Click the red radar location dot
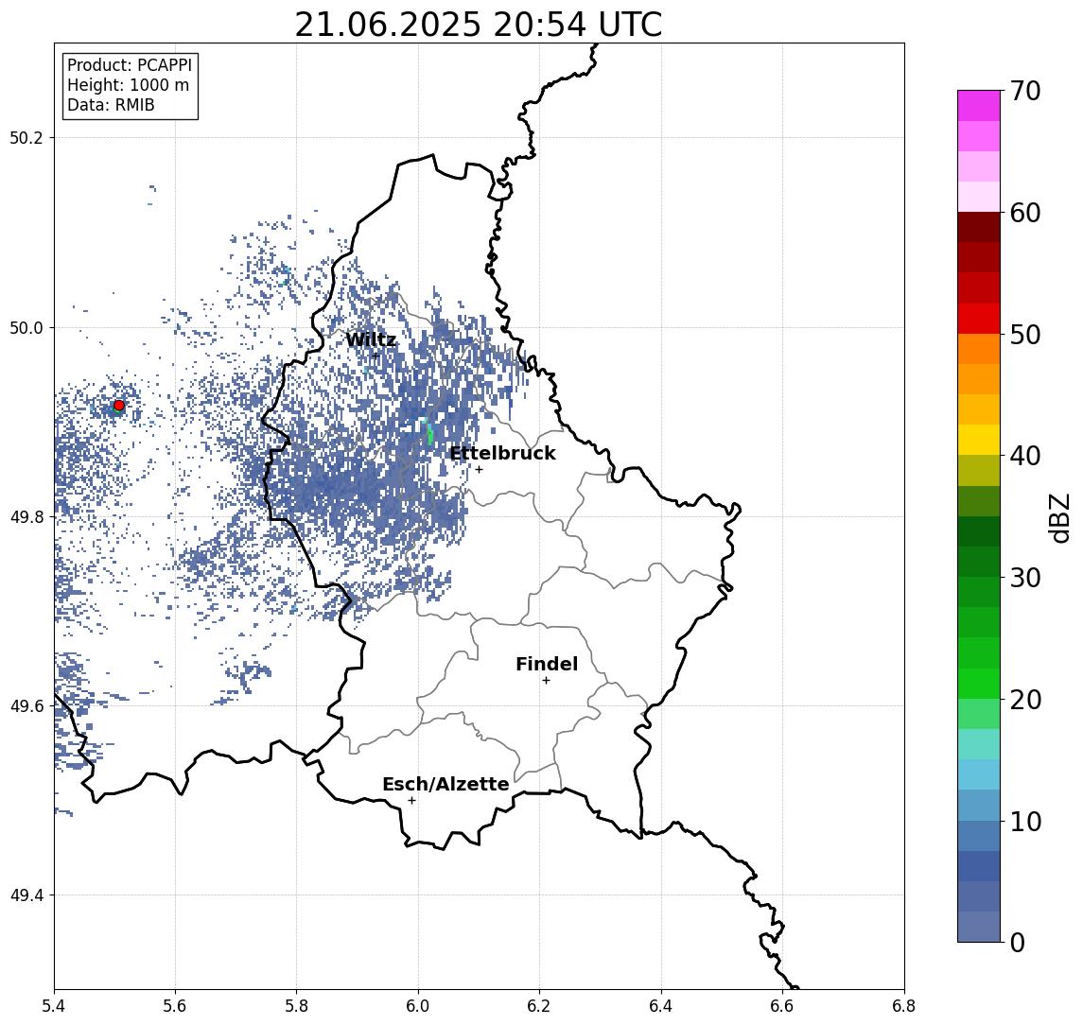The width and height of the screenshot is (1083, 1025). click(119, 406)
